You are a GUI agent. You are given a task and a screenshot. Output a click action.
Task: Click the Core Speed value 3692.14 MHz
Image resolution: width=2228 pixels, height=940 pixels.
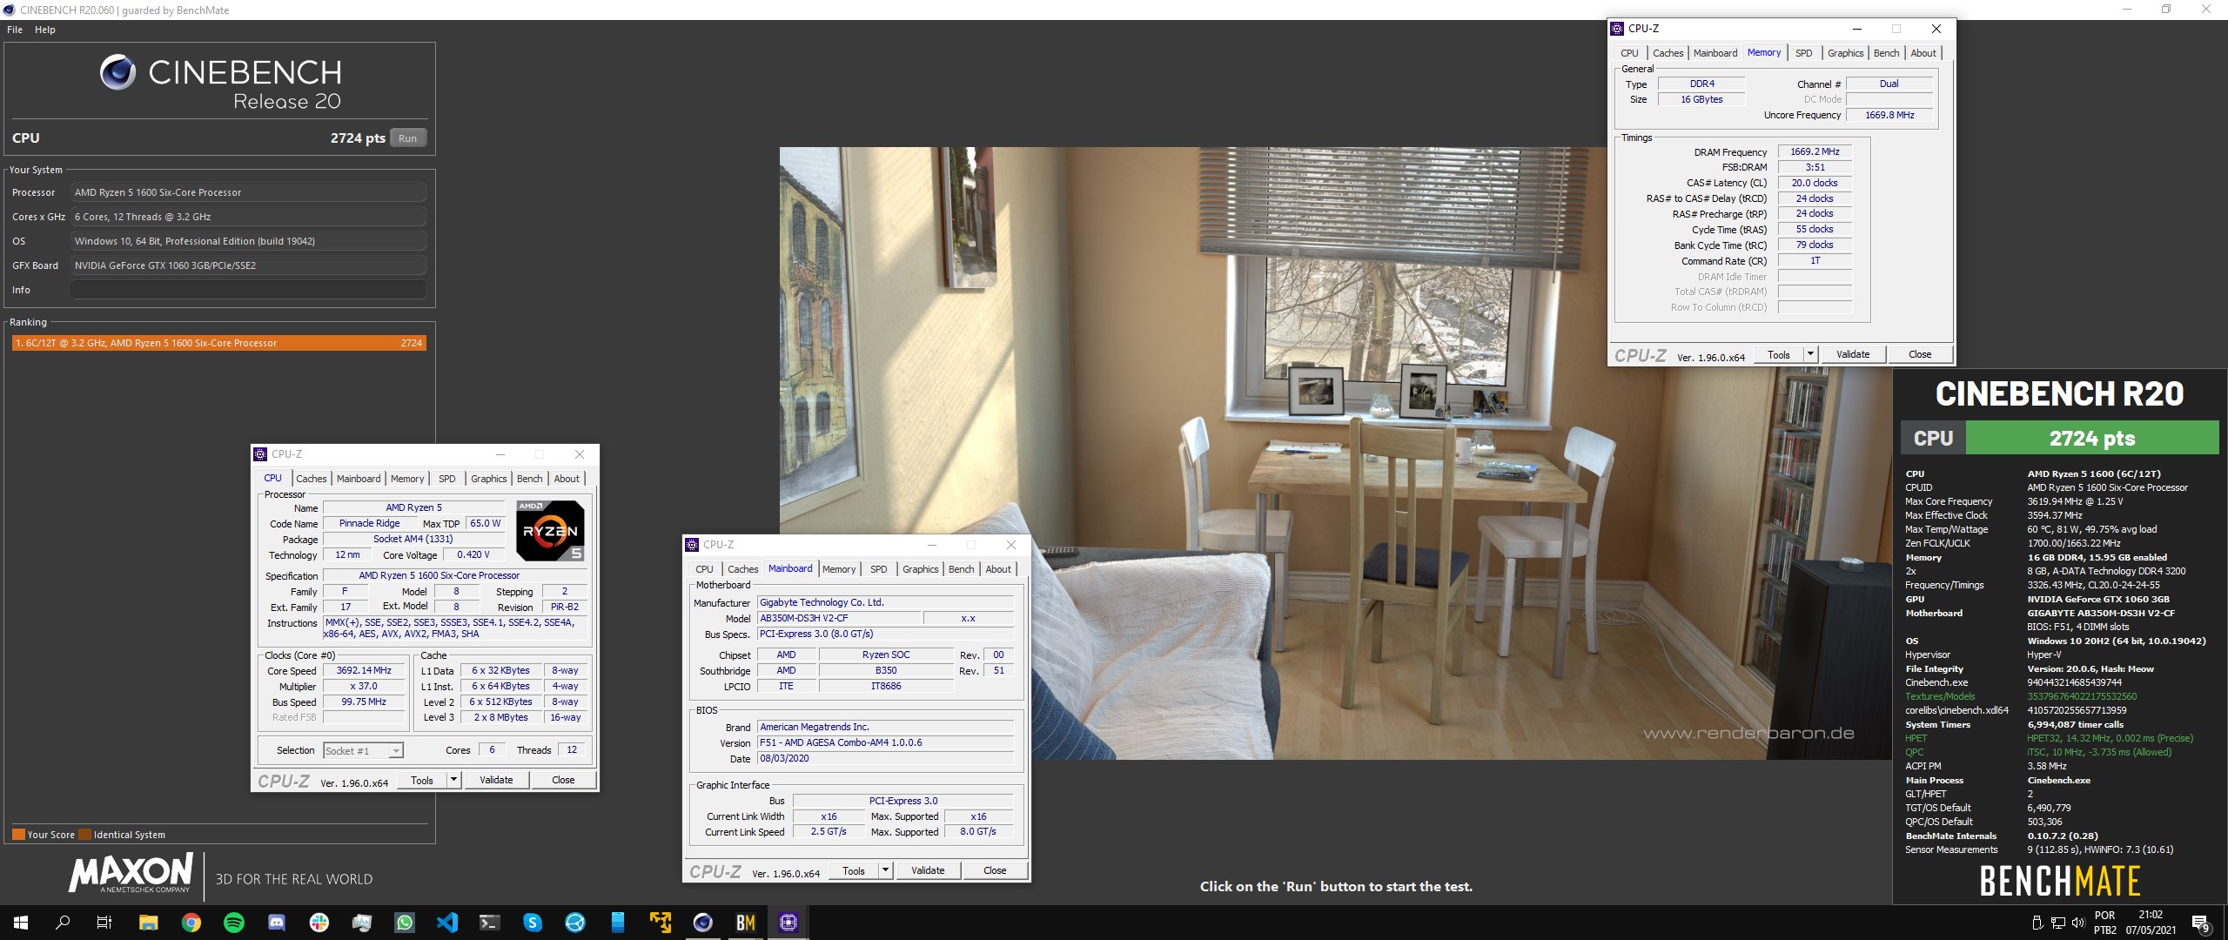(x=364, y=670)
